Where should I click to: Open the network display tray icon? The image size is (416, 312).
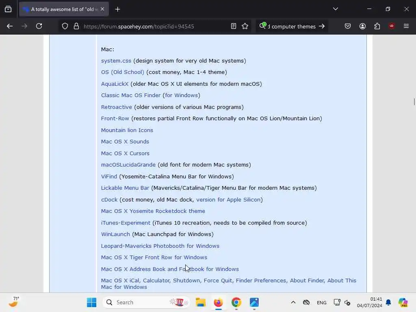pyautogui.click(x=337, y=302)
